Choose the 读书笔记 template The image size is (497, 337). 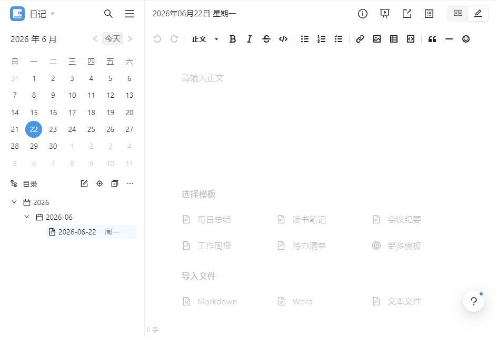coord(302,219)
